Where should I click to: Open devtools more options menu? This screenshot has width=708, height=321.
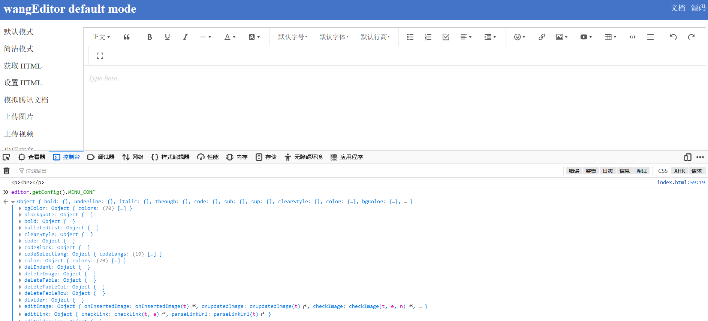point(700,157)
